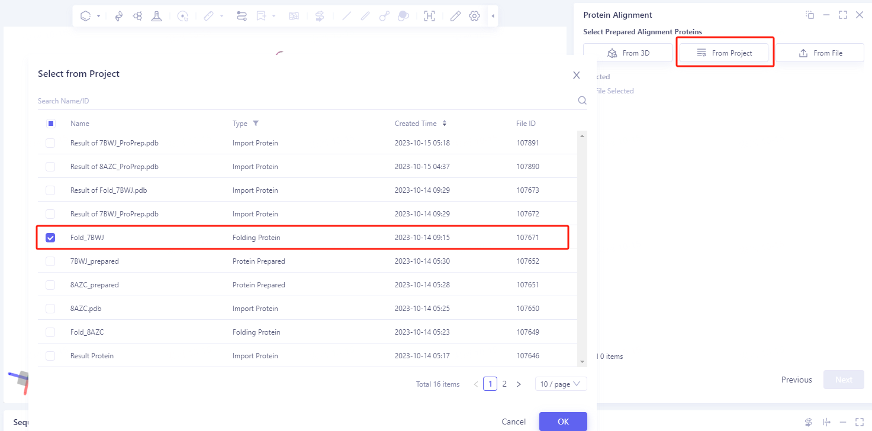The width and height of the screenshot is (872, 431).
Task: Click the File ID column header
Action: pos(526,124)
